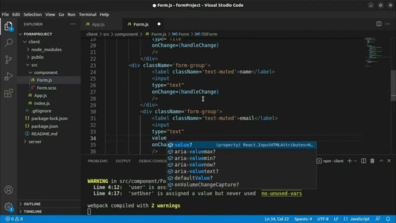Open notifications bell in status bar

click(x=388, y=219)
